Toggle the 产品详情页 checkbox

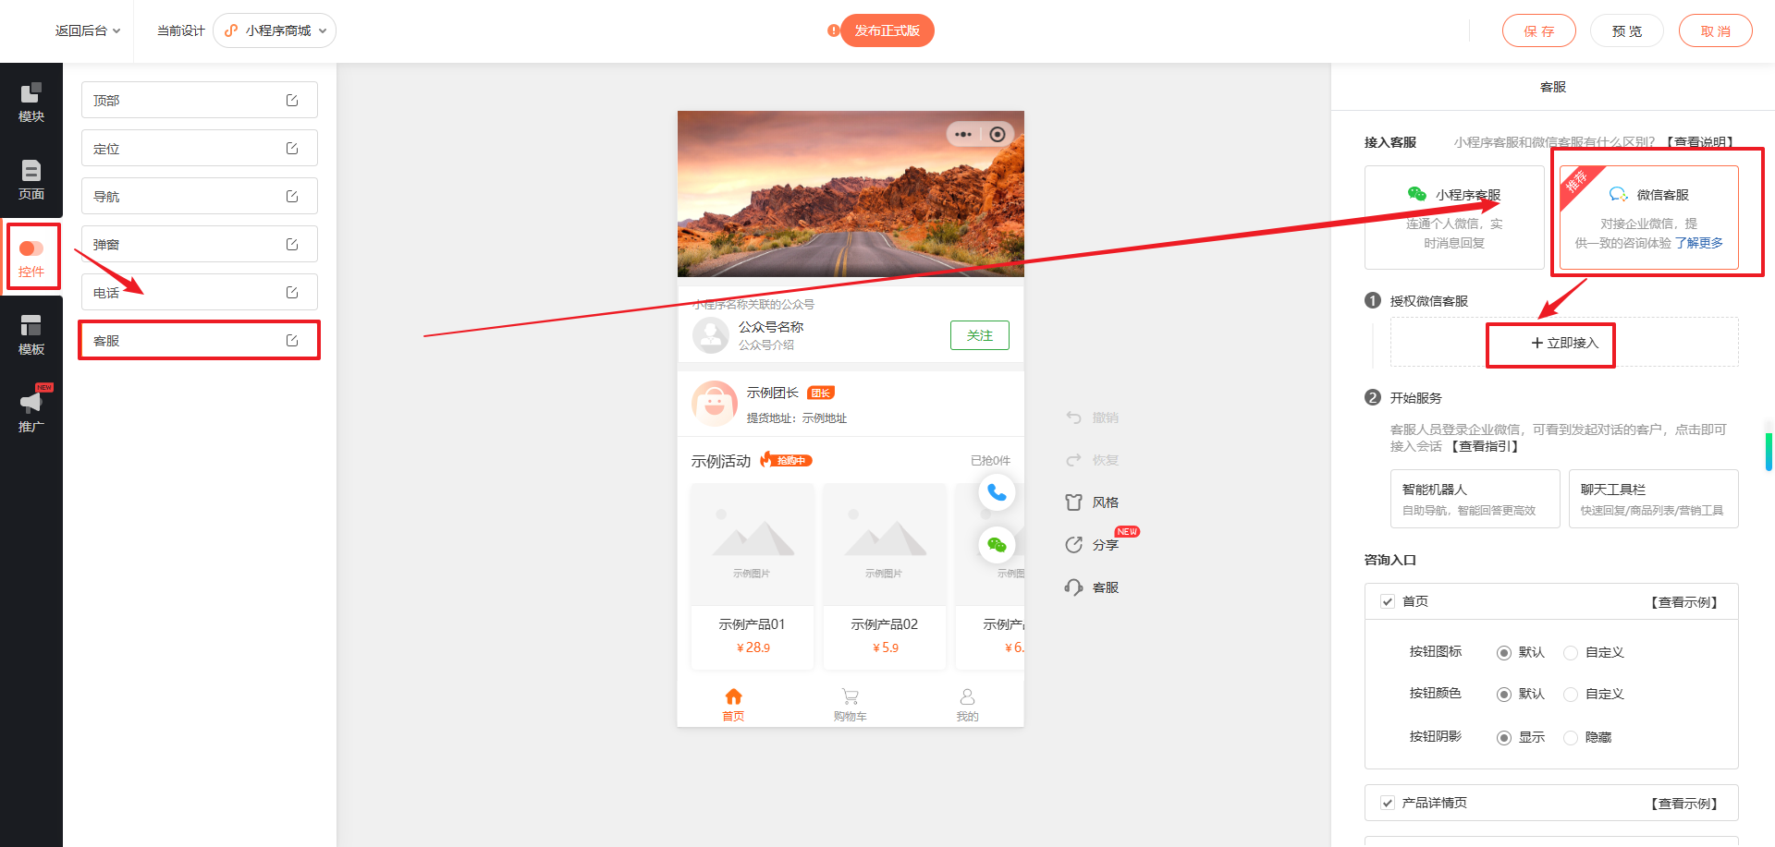pos(1388,803)
